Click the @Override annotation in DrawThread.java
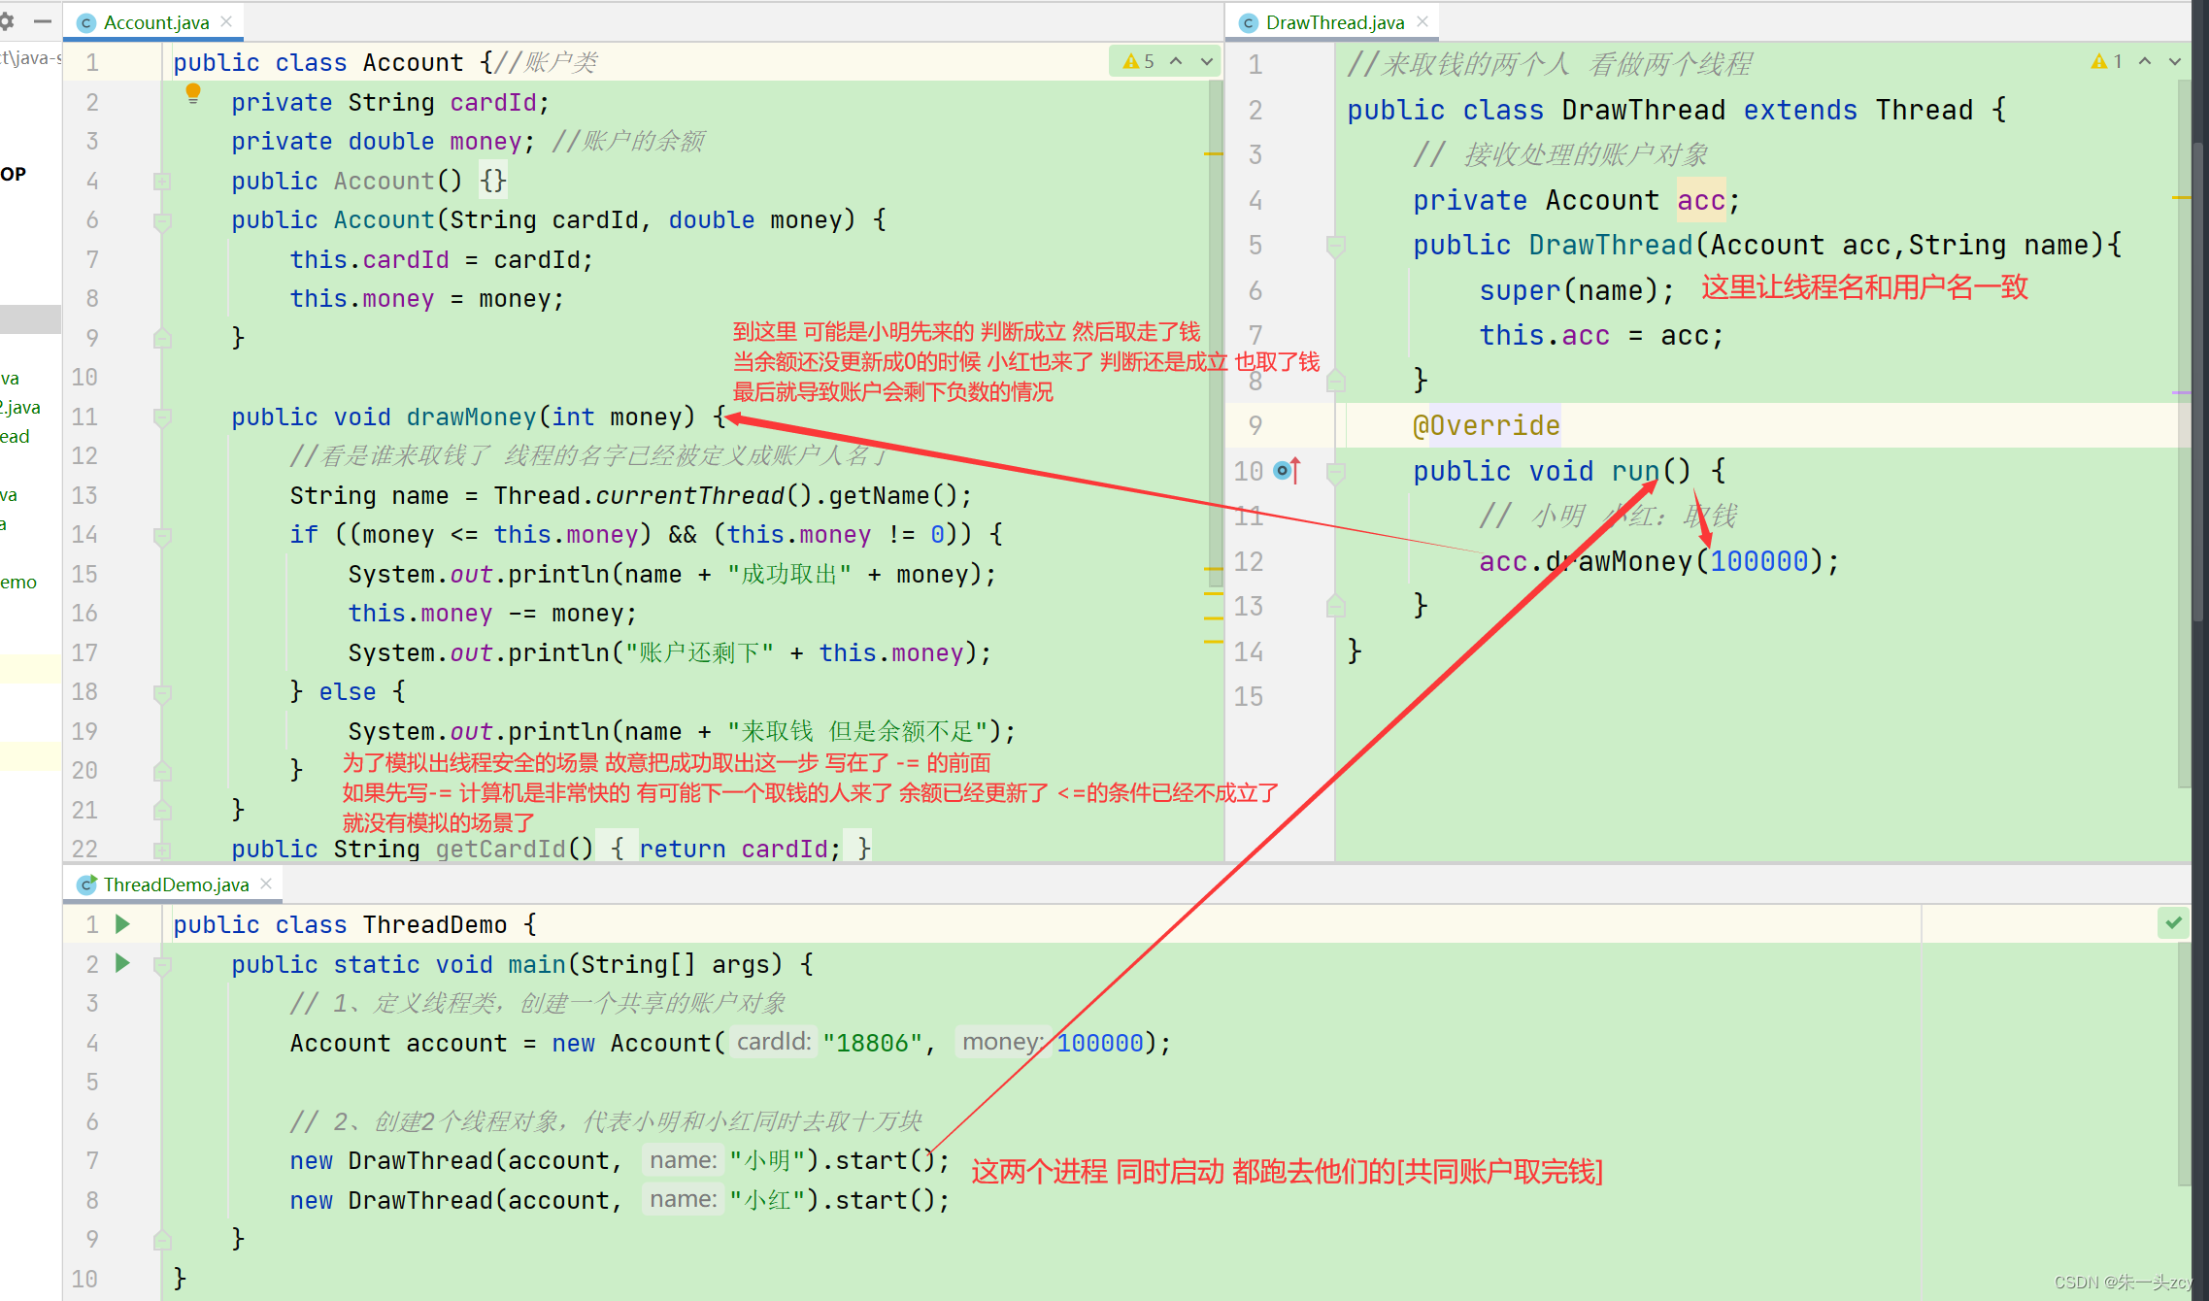The width and height of the screenshot is (2209, 1301). click(1486, 425)
